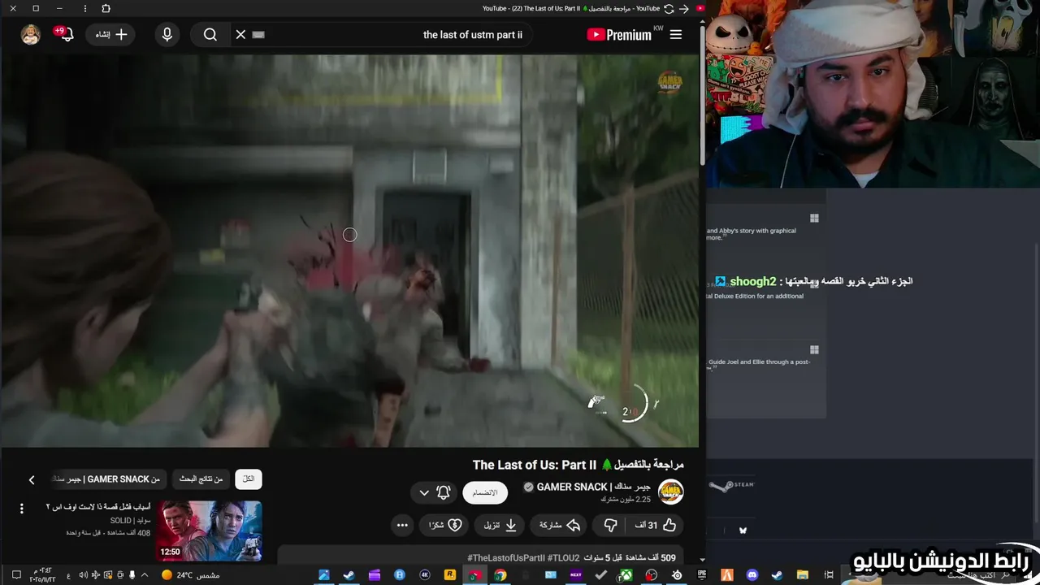Show hidden system tray icons chevron

pos(145,575)
